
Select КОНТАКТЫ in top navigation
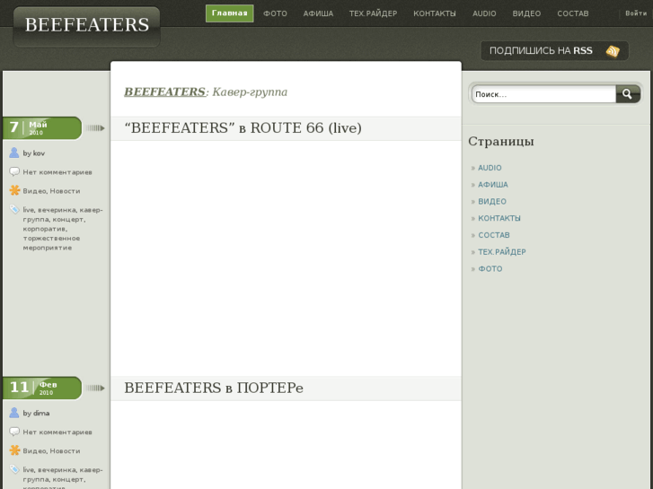coord(435,13)
